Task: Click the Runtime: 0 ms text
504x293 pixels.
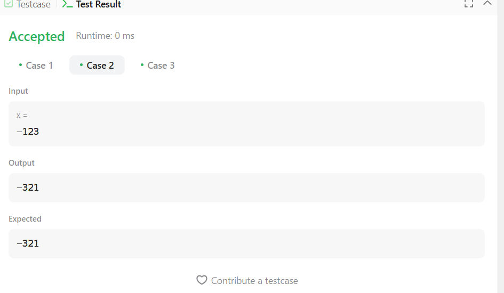Action: (105, 36)
